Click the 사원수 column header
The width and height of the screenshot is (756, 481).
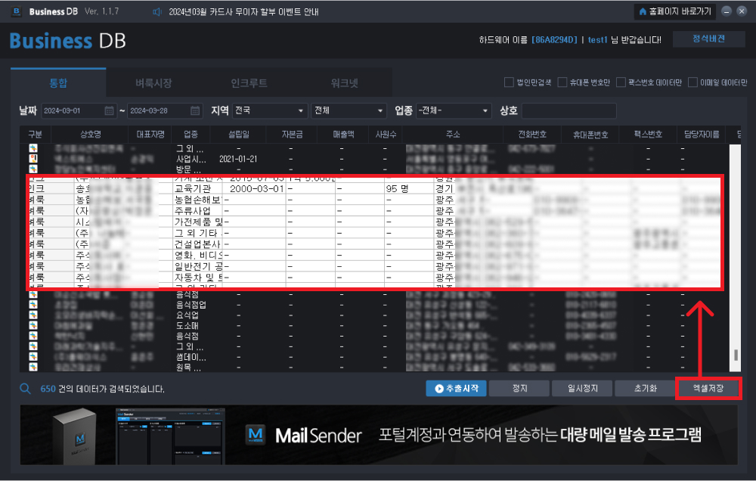click(x=386, y=134)
